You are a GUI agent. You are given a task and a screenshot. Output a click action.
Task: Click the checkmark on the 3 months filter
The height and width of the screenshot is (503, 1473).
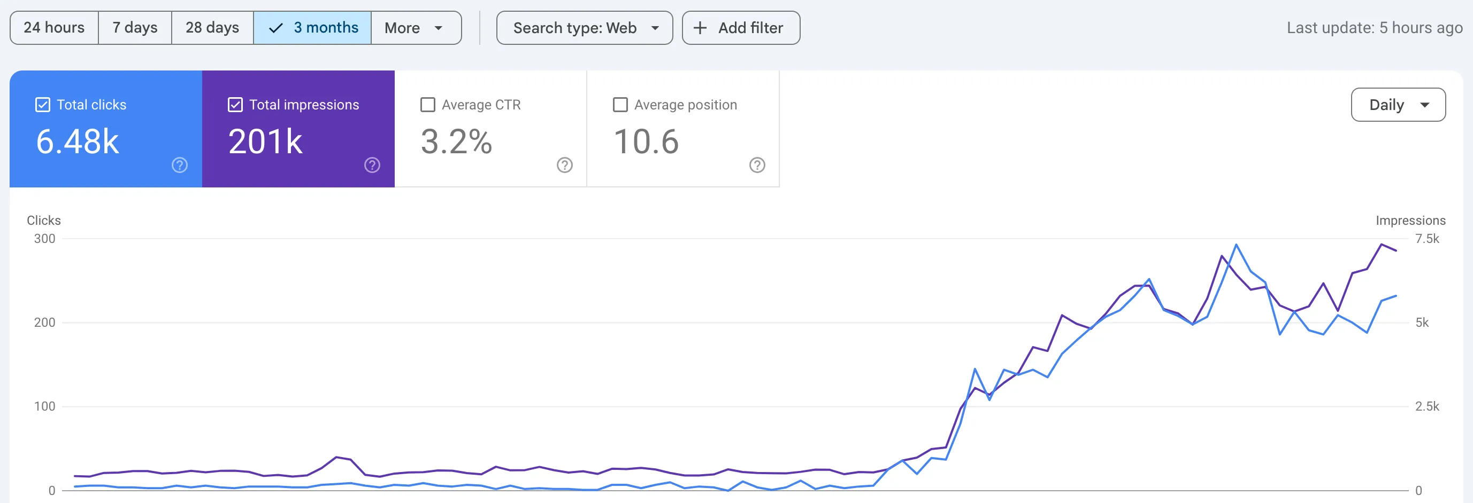coord(275,27)
